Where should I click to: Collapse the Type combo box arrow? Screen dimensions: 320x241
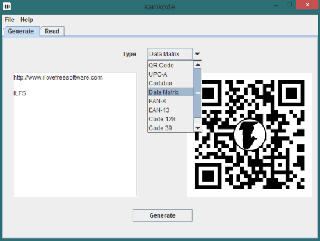pyautogui.click(x=197, y=54)
